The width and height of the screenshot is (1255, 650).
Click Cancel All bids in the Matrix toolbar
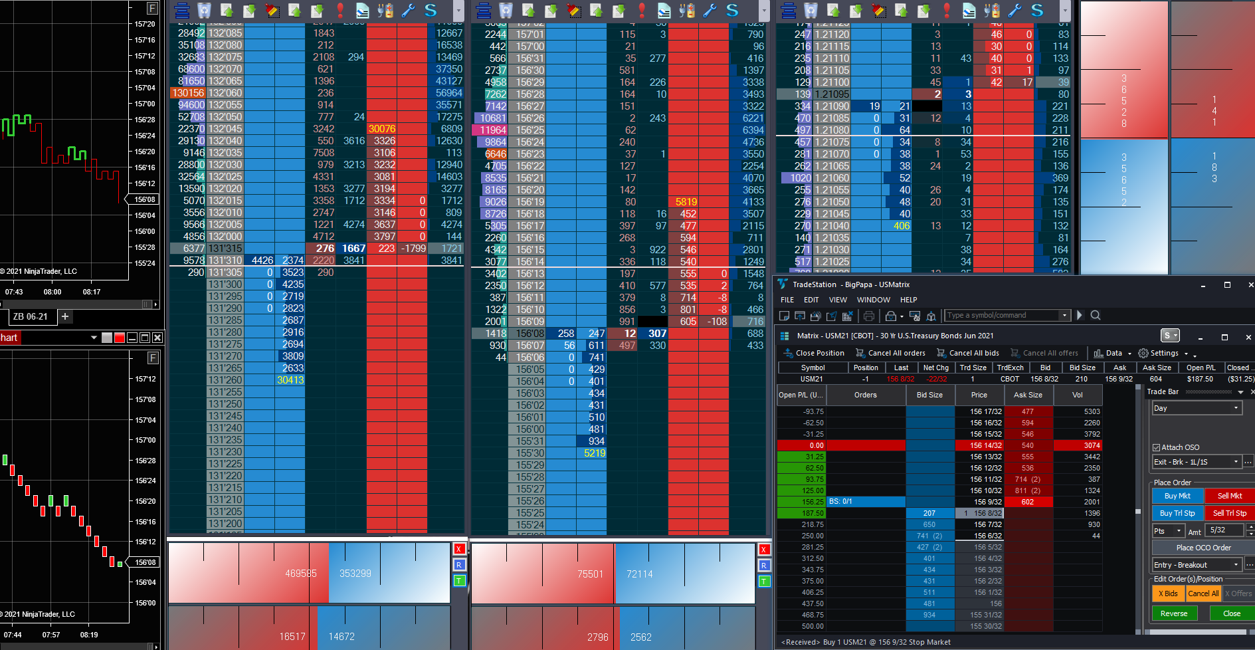pyautogui.click(x=968, y=354)
